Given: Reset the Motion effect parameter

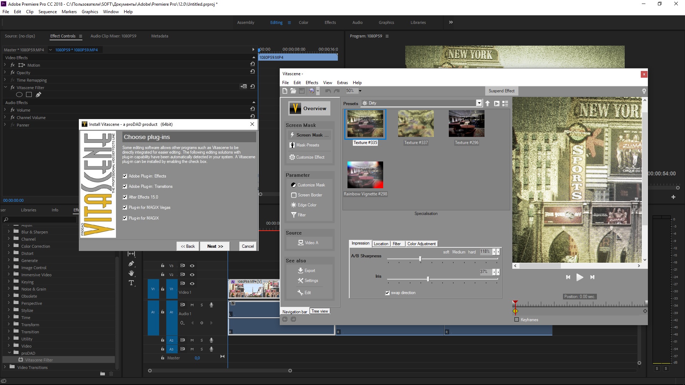Looking at the screenshot, I should coord(252,64).
